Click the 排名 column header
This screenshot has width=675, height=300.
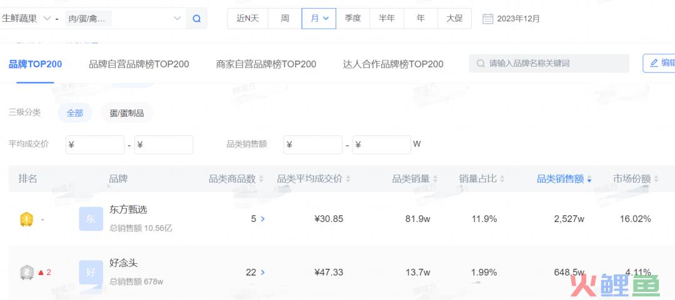[x=28, y=179]
